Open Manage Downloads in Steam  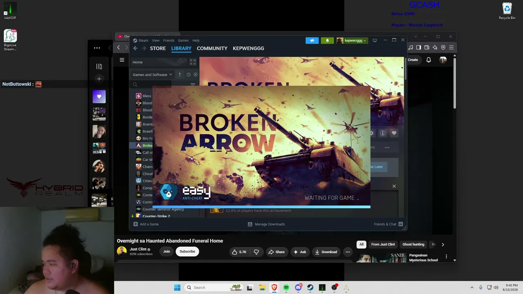click(x=266, y=224)
